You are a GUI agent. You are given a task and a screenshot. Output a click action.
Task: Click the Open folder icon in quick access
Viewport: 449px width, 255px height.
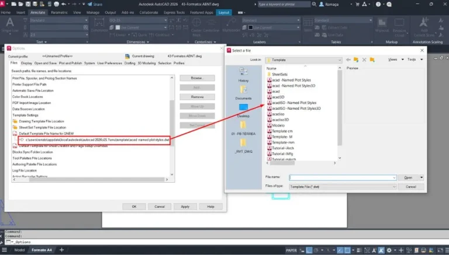pyautogui.click(x=20, y=4)
